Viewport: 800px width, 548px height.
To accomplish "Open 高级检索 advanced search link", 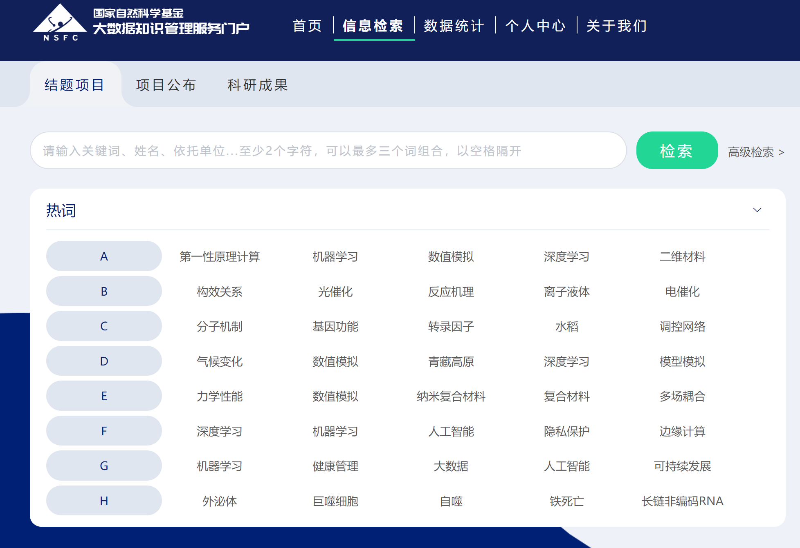I will (755, 152).
